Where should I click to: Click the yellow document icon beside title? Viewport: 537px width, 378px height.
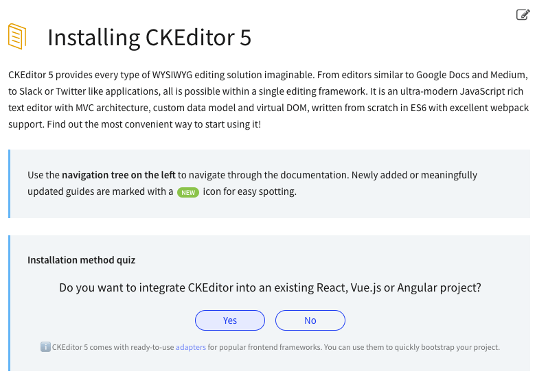point(17,36)
